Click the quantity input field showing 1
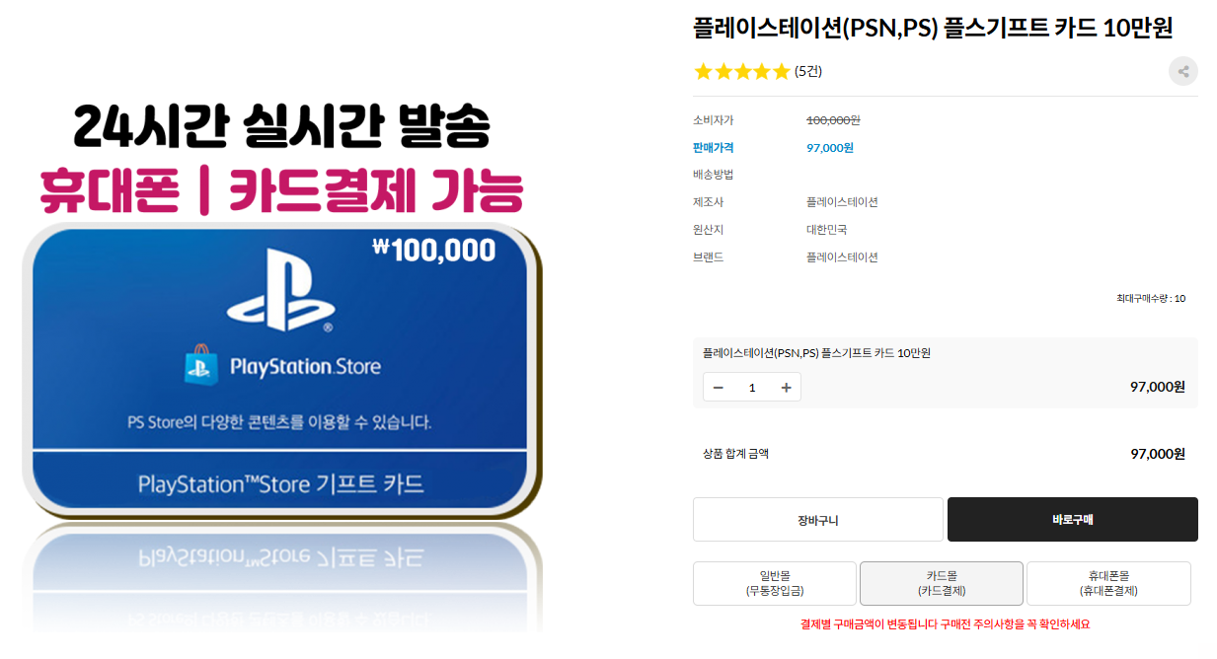The width and height of the screenshot is (1217, 659). (752, 388)
